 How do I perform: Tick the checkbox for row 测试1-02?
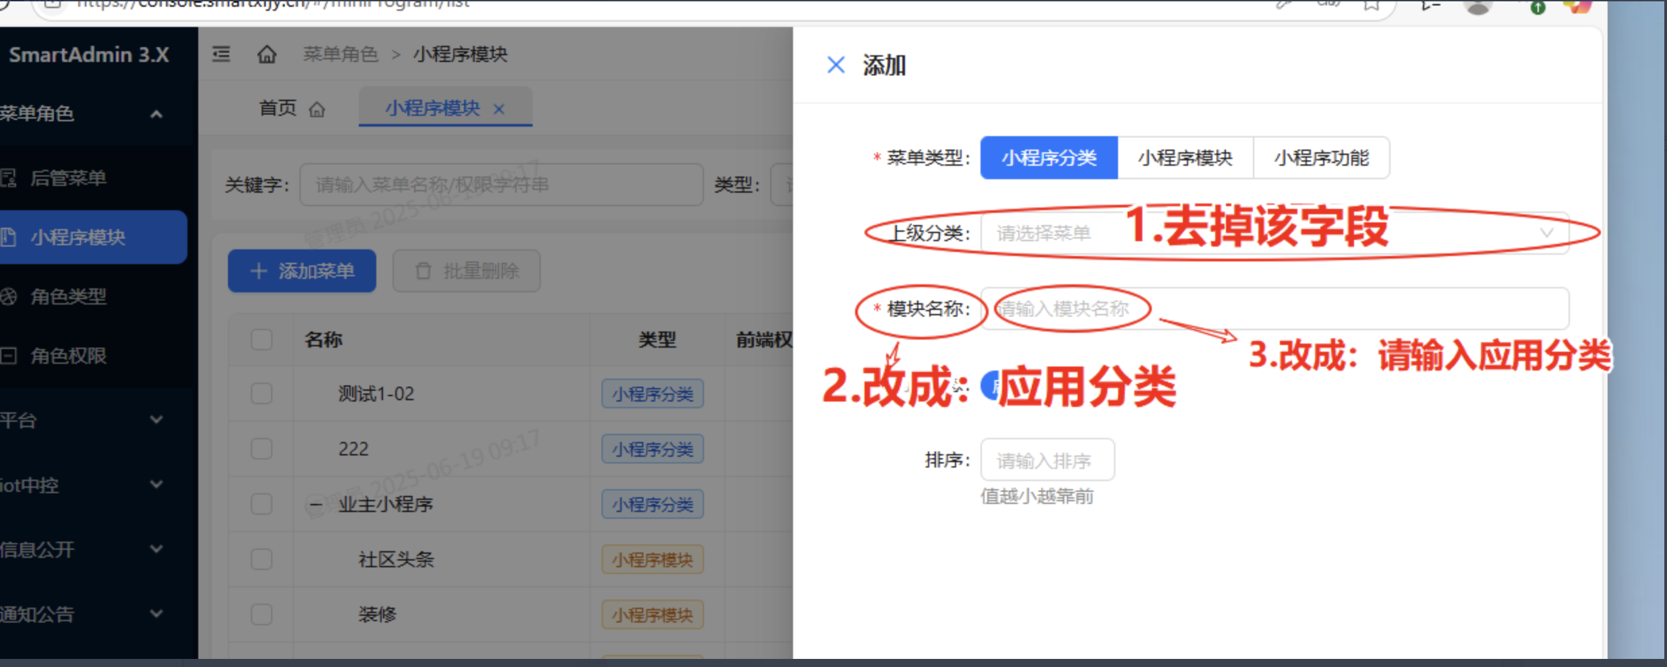click(x=262, y=393)
